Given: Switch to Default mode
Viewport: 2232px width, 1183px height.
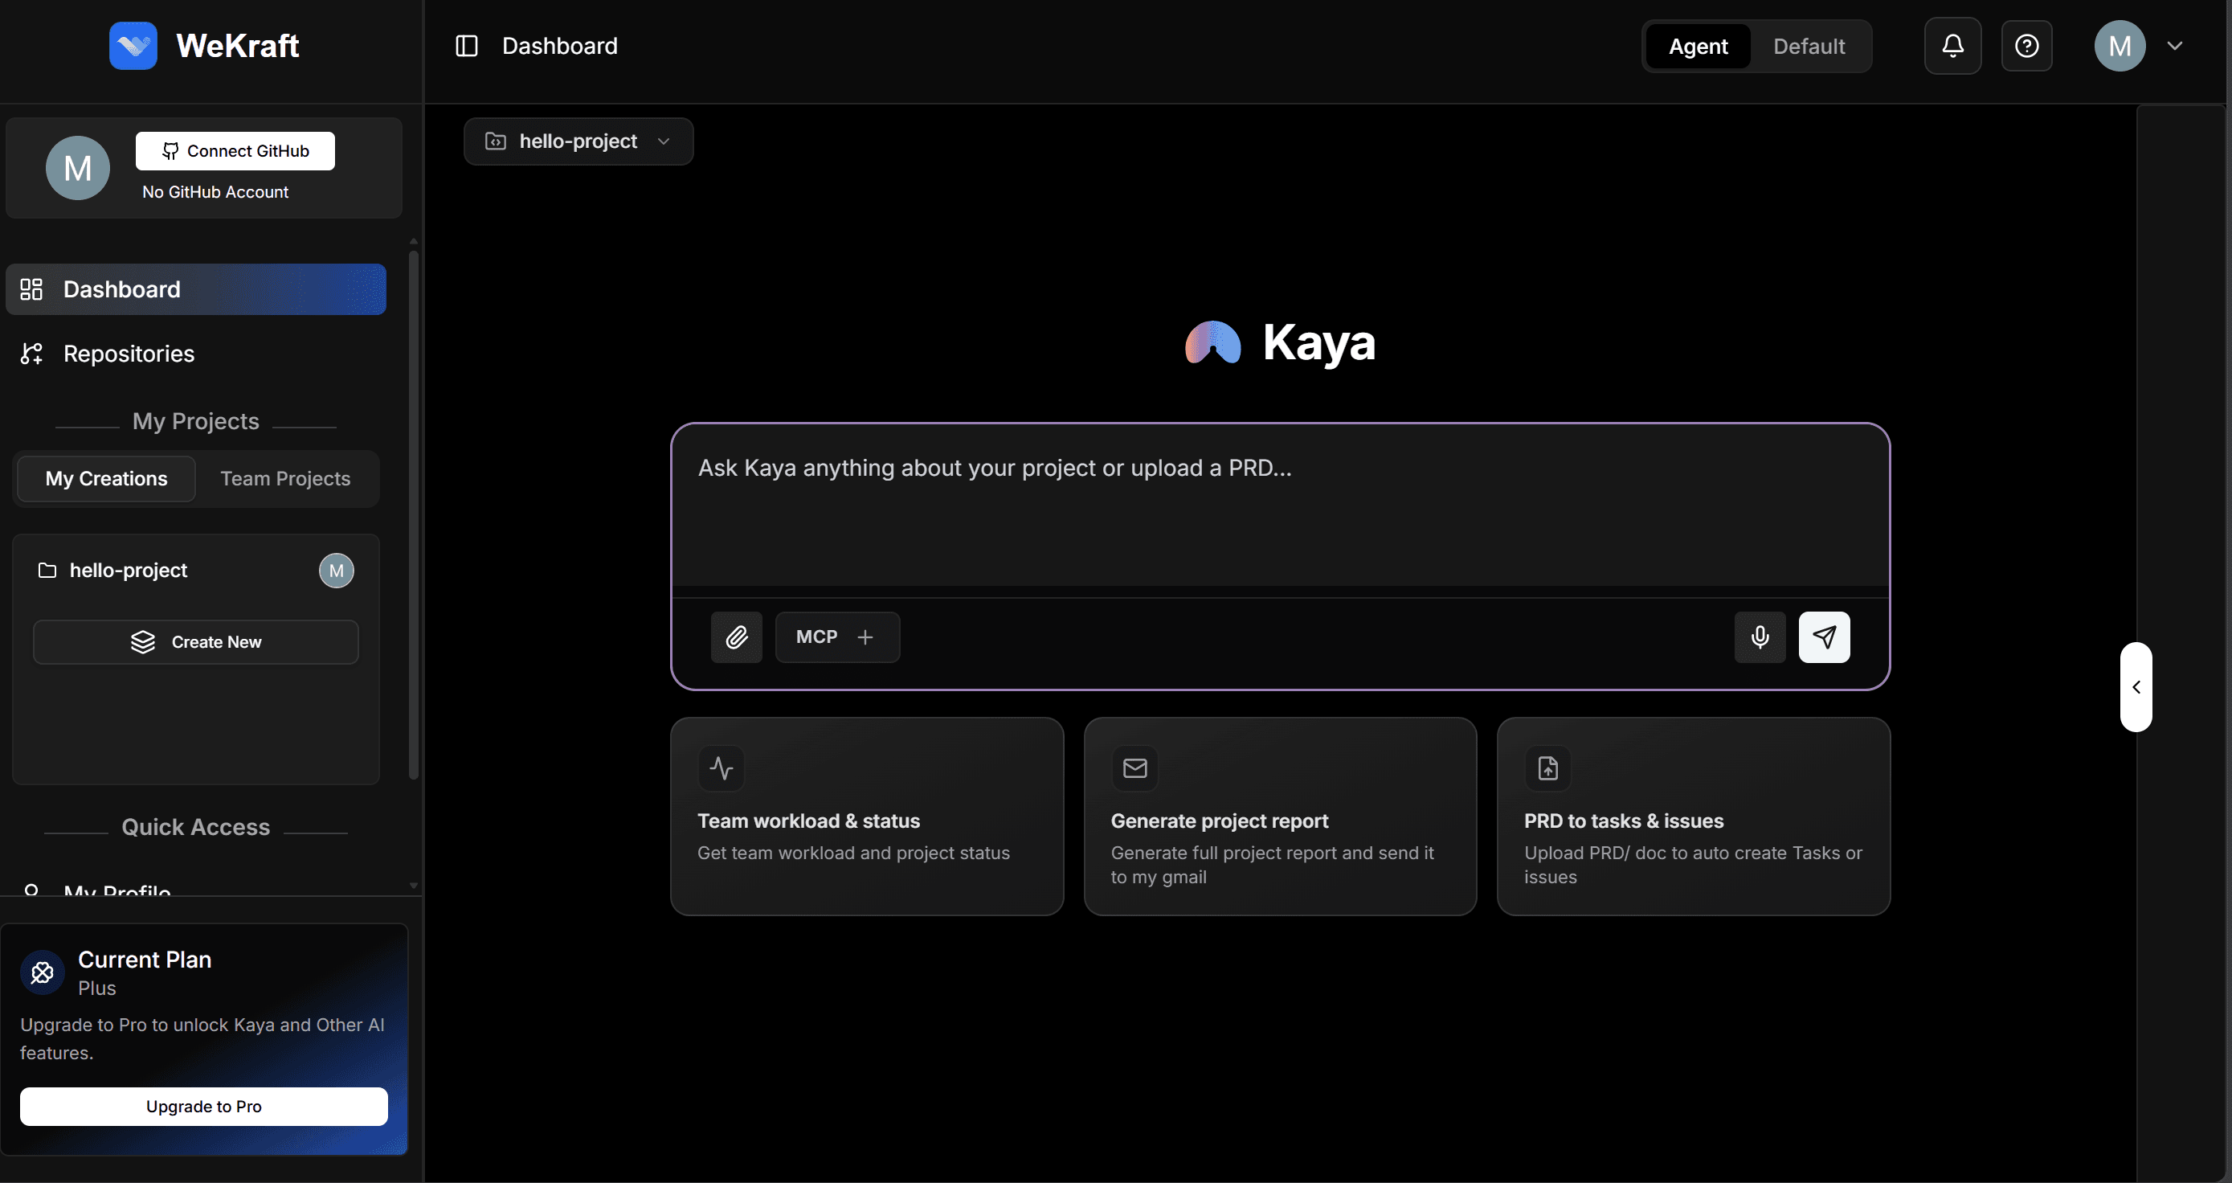Looking at the screenshot, I should (1809, 46).
